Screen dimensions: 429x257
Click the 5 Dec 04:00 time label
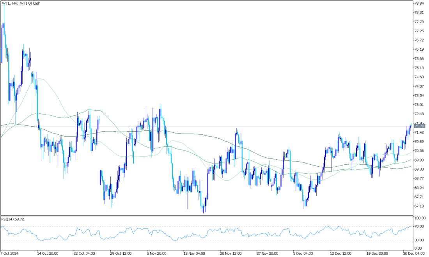pyautogui.click(x=303, y=253)
